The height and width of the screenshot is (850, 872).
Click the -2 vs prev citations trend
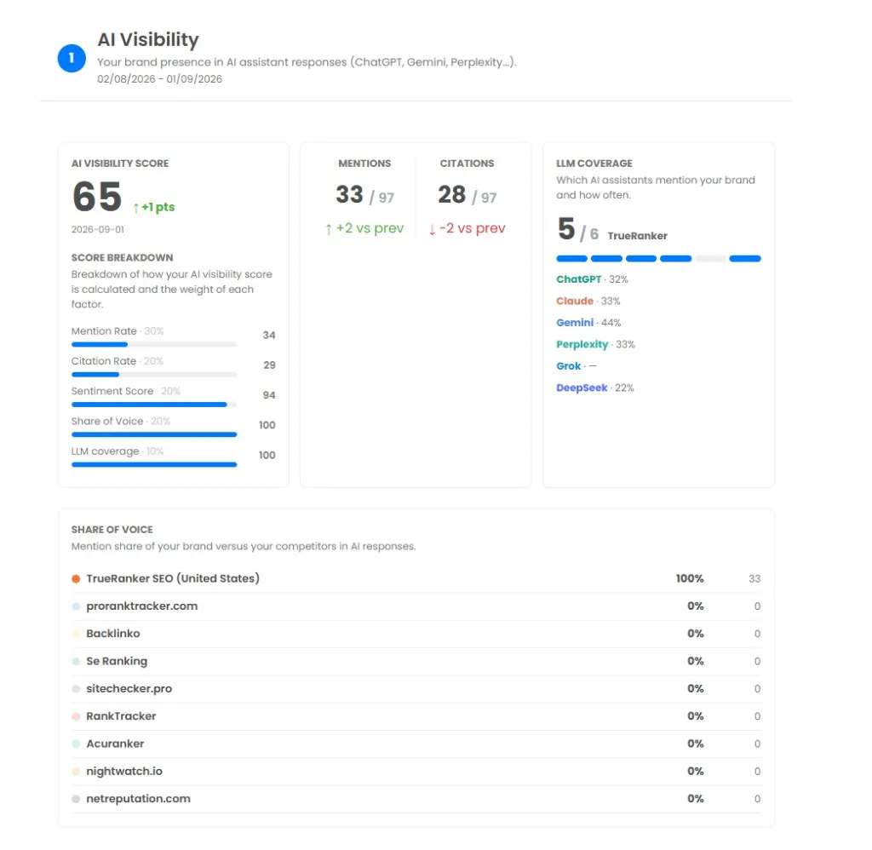467,228
